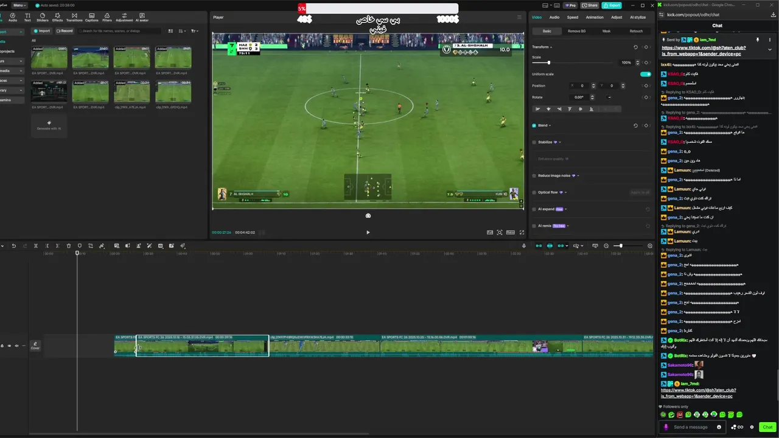The height and width of the screenshot is (438, 779).
Task: Click the Record button
Action: click(x=64, y=30)
